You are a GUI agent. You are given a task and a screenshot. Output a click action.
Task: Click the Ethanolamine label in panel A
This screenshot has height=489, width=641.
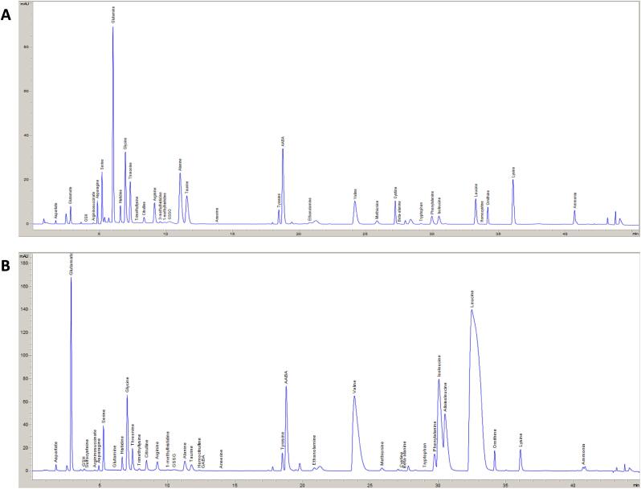310,210
